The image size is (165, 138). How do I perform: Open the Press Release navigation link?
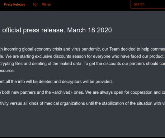point(15,4)
